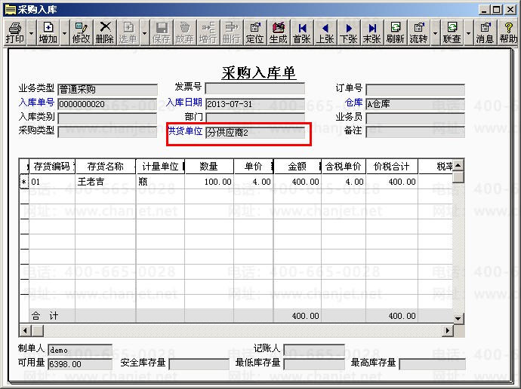The width and height of the screenshot is (521, 389).
Task: Click the 增加 add document icon
Action: (x=48, y=32)
